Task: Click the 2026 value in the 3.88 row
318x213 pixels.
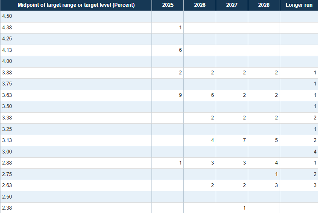Action: pos(212,73)
